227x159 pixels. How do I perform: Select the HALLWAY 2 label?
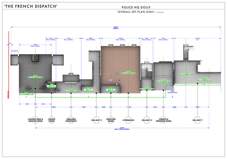tap(147, 120)
